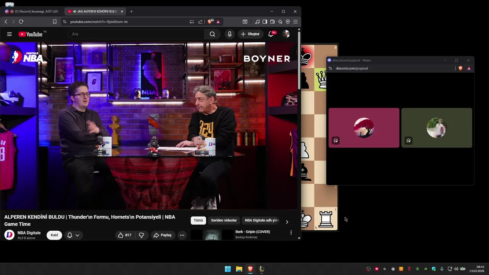Image resolution: width=489 pixels, height=275 pixels.
Task: Open the Brave Rewards triangle icon
Action: coord(218,22)
